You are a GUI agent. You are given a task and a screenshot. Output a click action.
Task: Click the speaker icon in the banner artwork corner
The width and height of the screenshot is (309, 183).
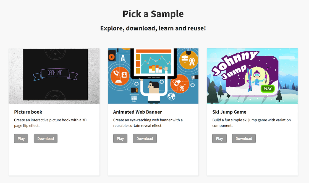(x=111, y=57)
